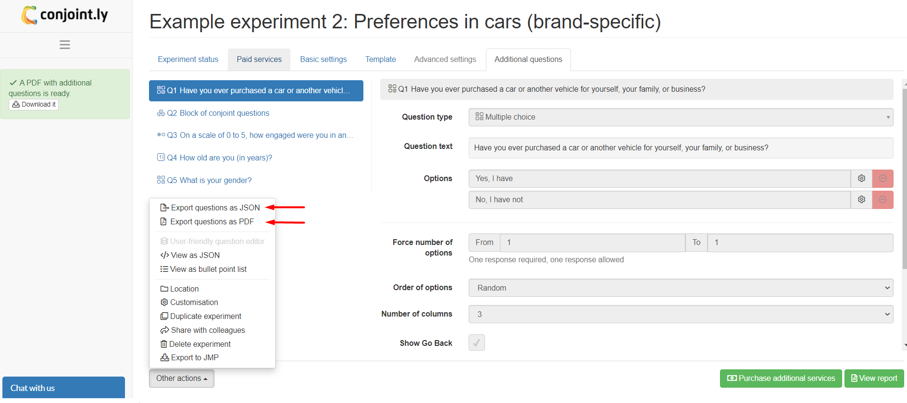Click gear icon for 'No, I have not' option

pos(861,200)
